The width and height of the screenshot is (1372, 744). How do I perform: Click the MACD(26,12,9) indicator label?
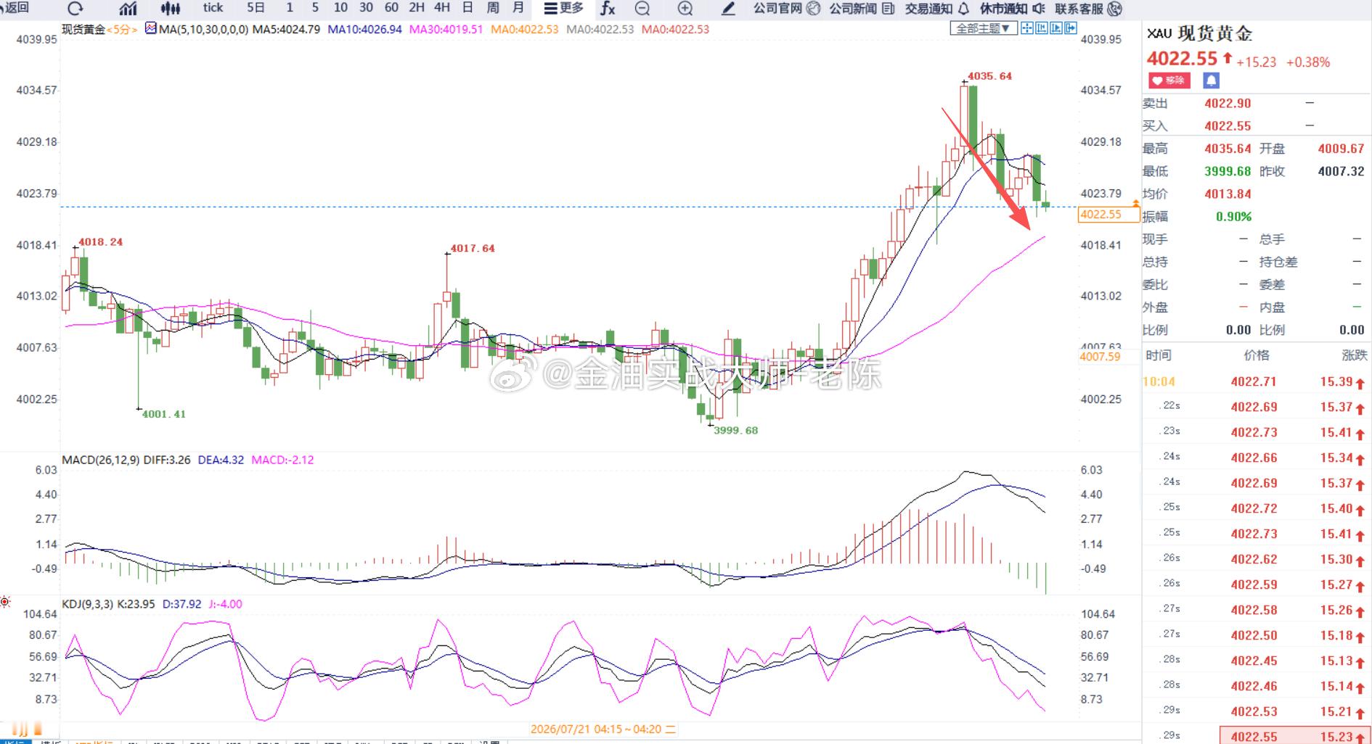(101, 460)
